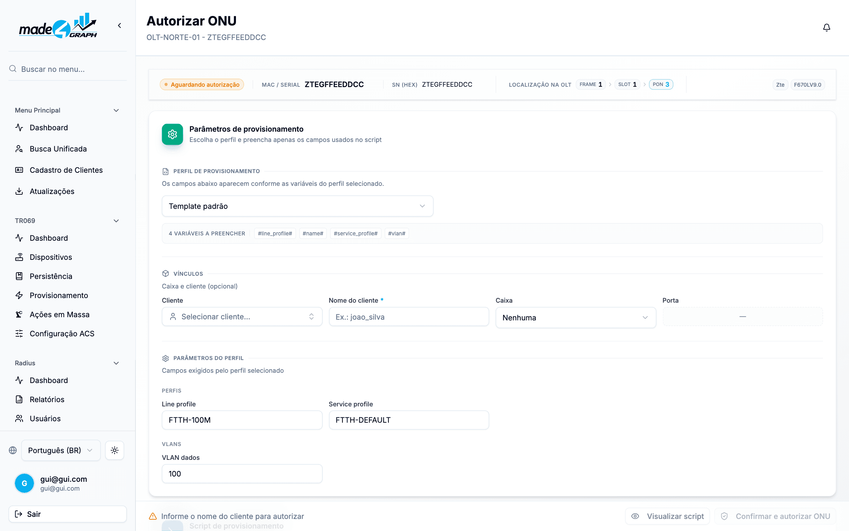
Task: Select the PON 3 location badge
Action: pos(661,84)
